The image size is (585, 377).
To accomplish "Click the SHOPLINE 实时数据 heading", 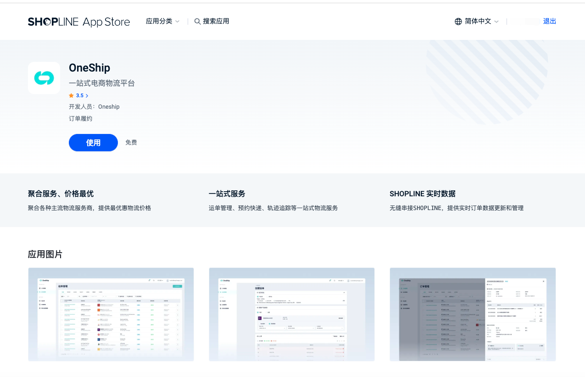I will point(423,194).
